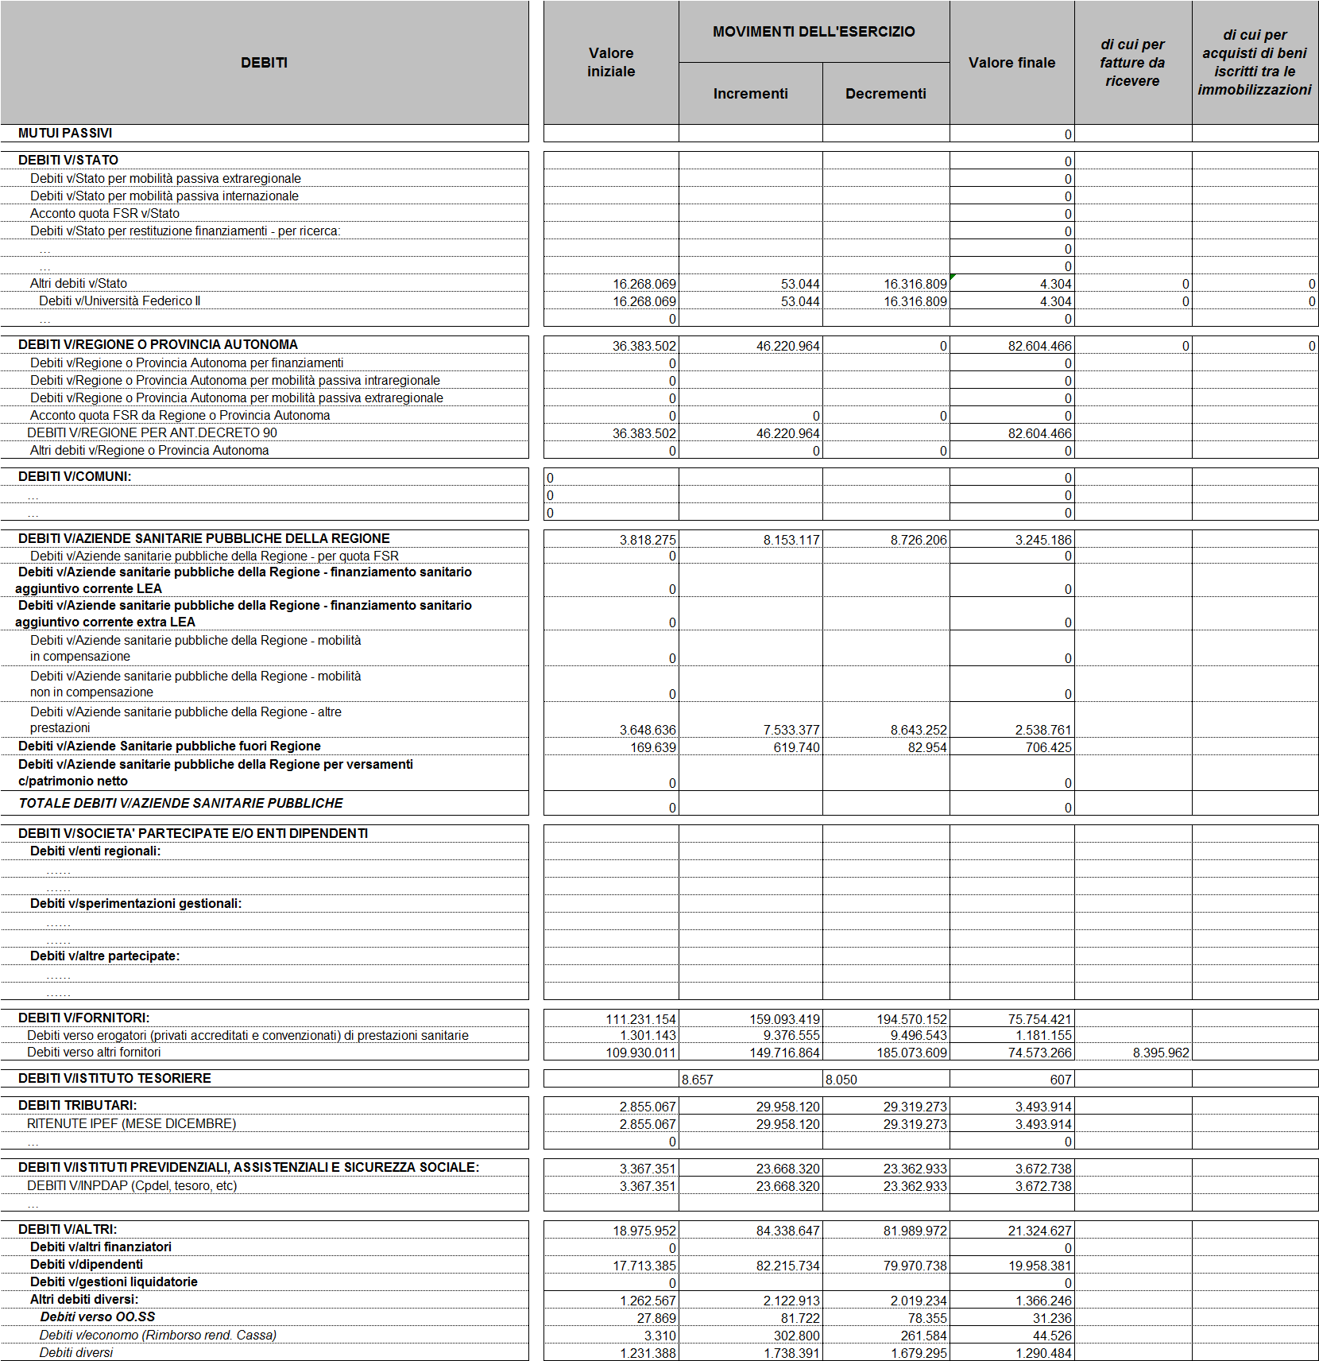Select 'Debiti v/sperimentazioni gestionali:' label
The image size is (1319, 1361).
136,903
